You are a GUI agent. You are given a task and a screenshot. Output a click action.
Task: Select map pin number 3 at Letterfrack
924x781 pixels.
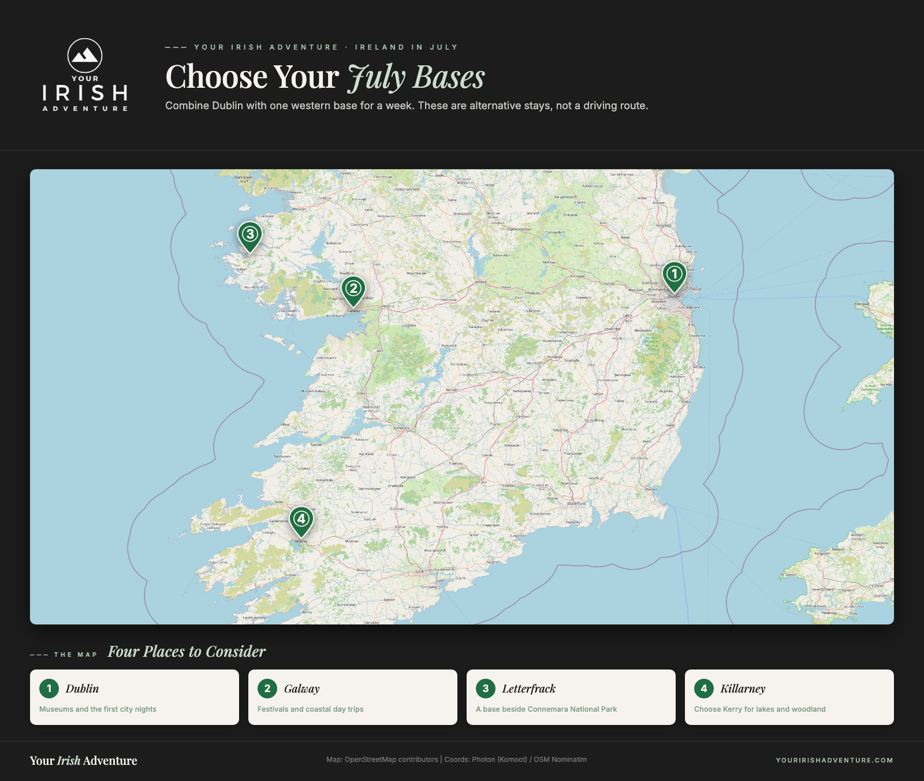coord(249,237)
